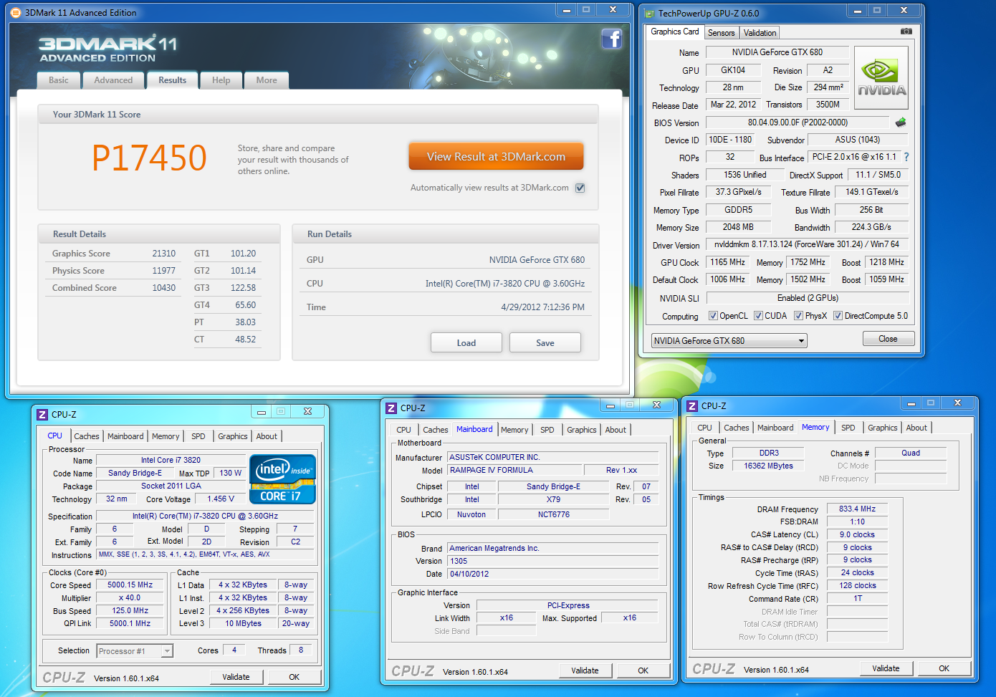Click the bus interface question mark icon
Viewport: 996px width, 697px height.
click(906, 157)
